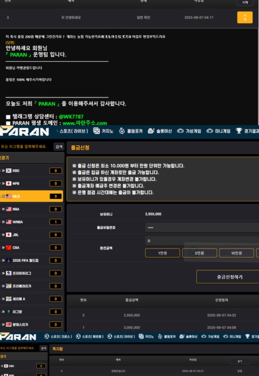259x376 pixels.
Task: Select the 5만원 amount button
Action: (199, 253)
